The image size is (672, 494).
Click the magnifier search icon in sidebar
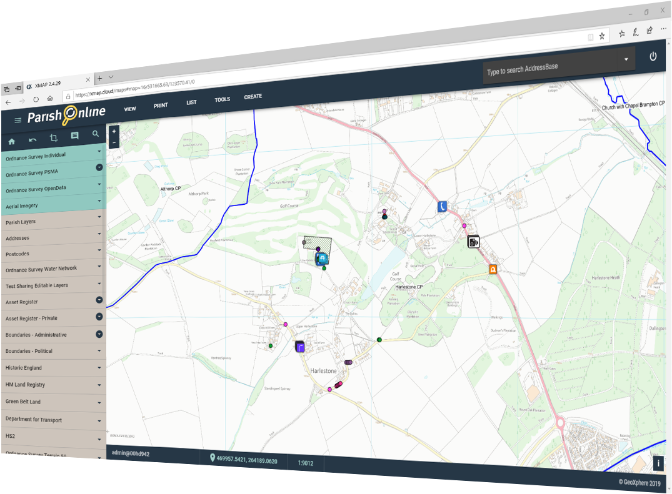click(x=96, y=134)
